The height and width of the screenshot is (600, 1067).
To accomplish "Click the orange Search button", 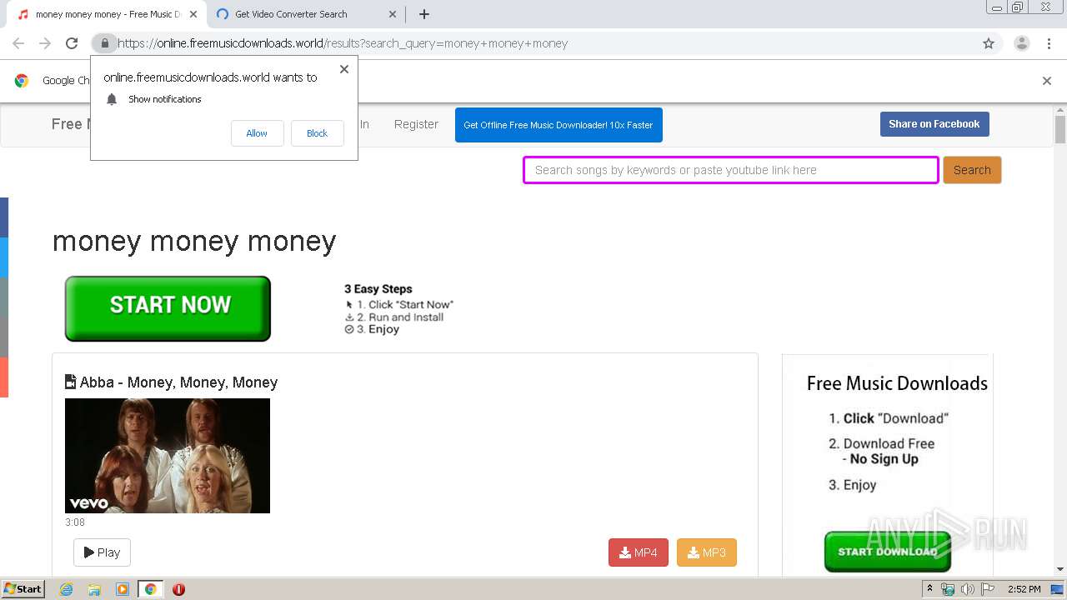I will click(972, 170).
